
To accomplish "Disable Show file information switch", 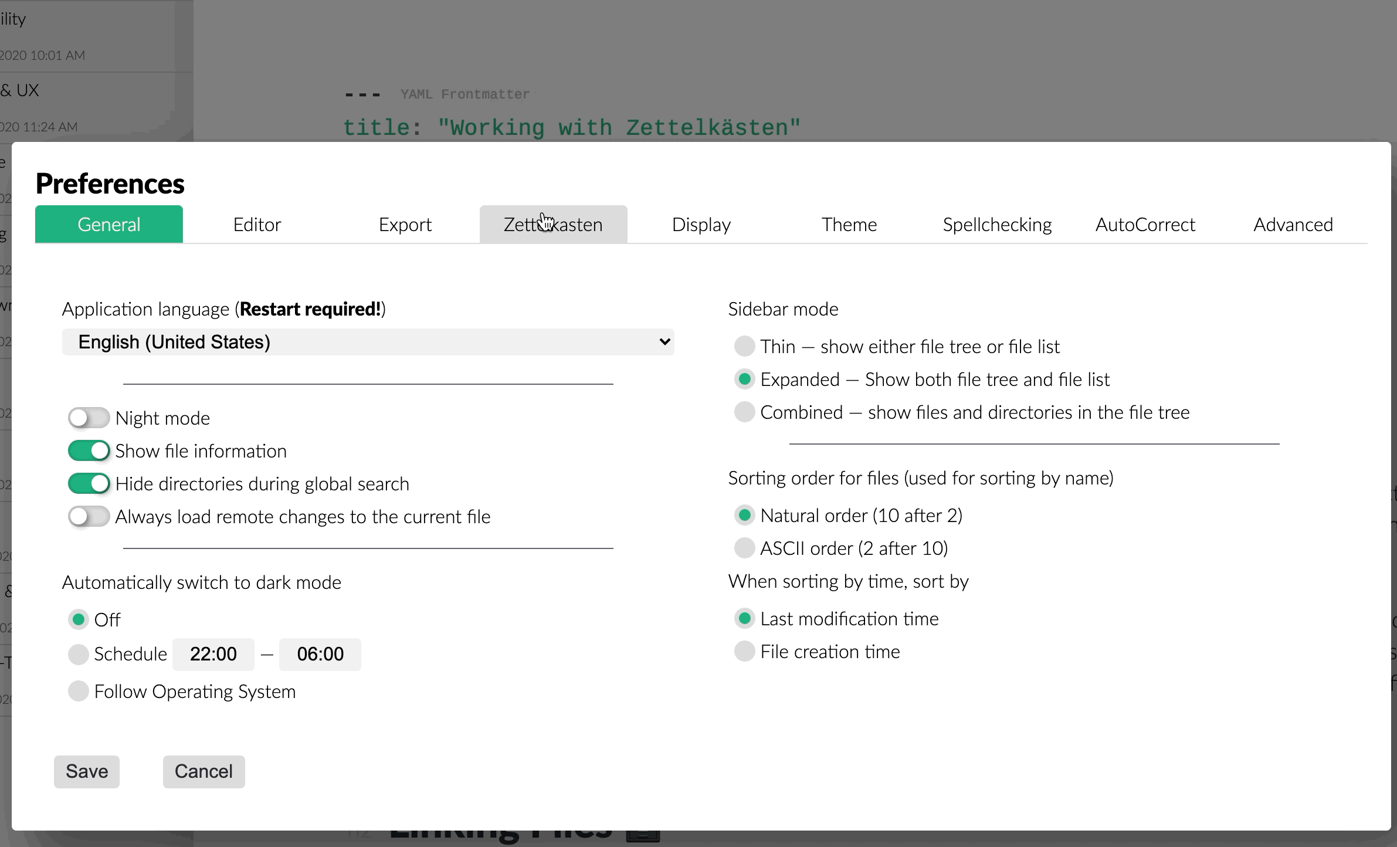I will (x=89, y=451).
